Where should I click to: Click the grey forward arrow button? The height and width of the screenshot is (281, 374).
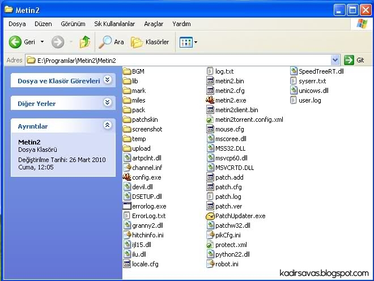[x=58, y=42]
